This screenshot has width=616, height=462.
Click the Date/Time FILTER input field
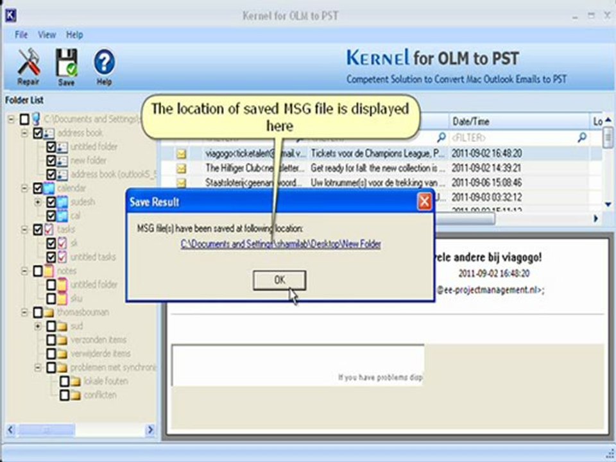(x=514, y=137)
